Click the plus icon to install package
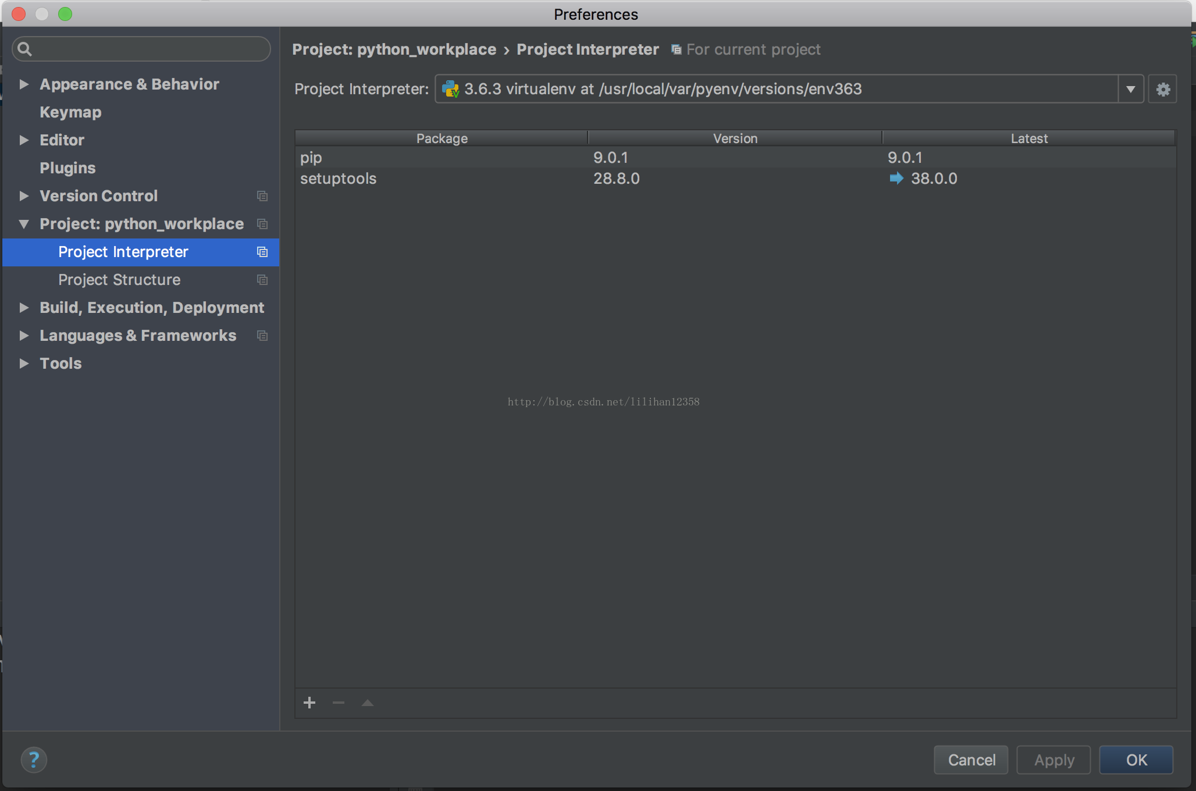Screen dimensions: 1196x791 coord(309,703)
